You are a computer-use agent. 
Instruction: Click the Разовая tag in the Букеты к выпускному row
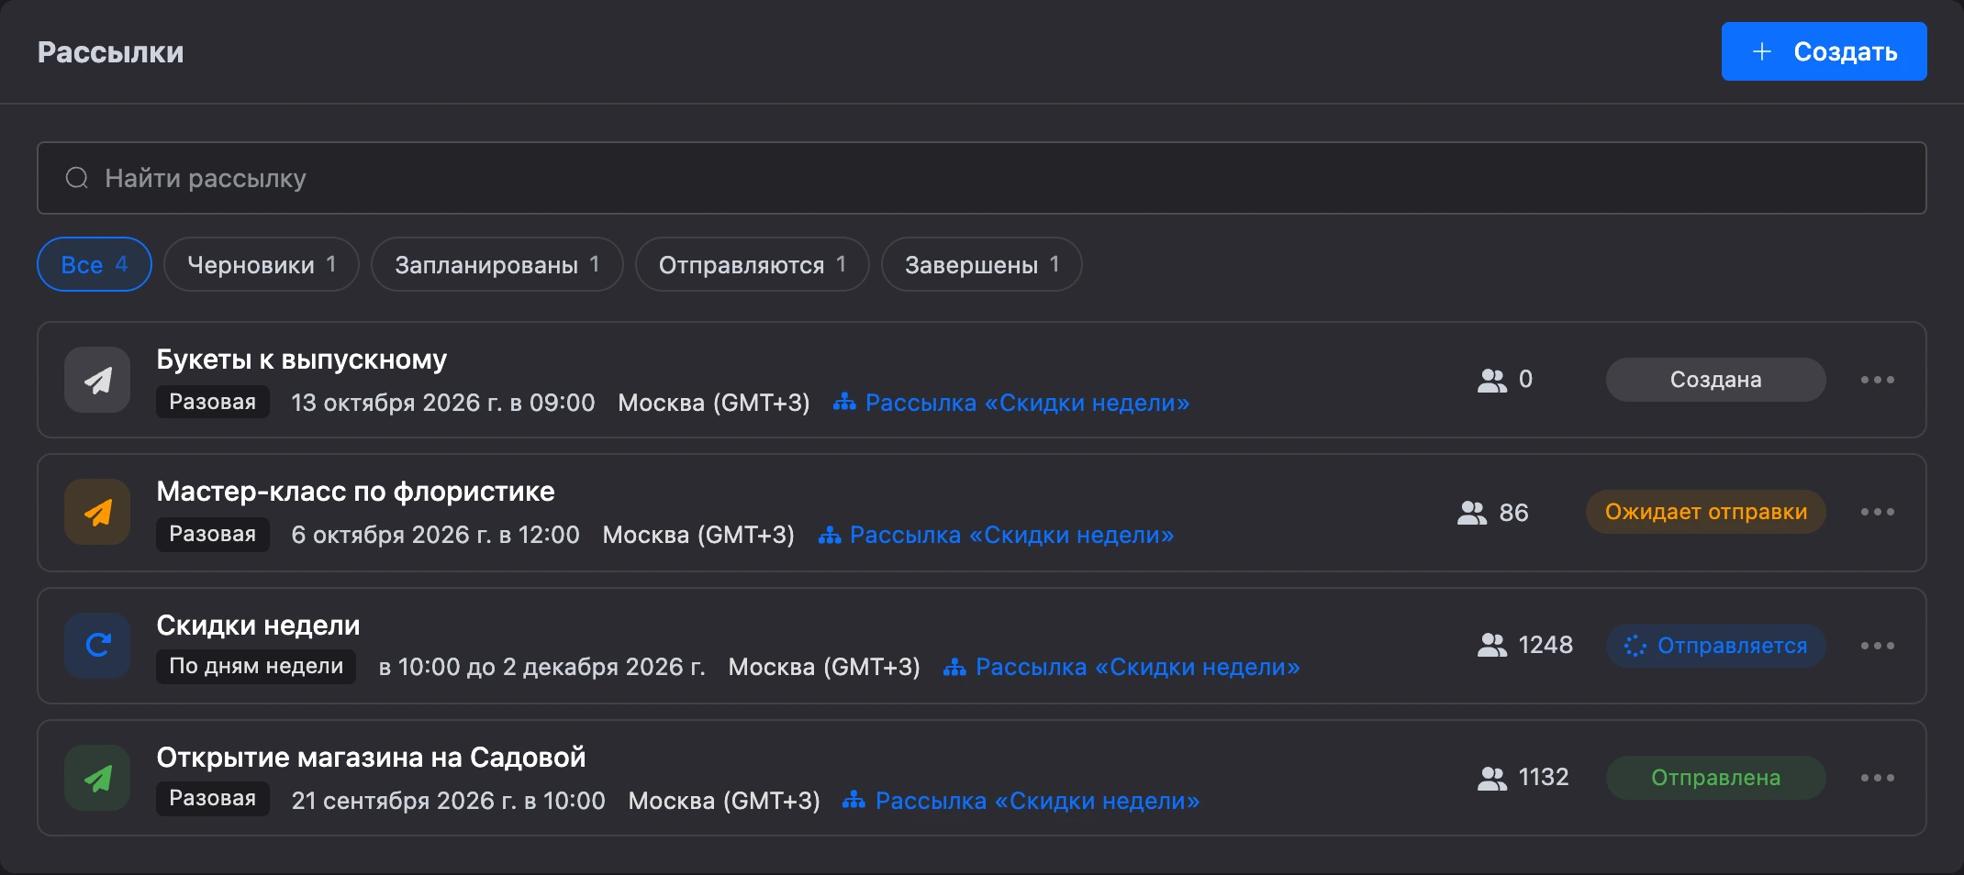213,402
